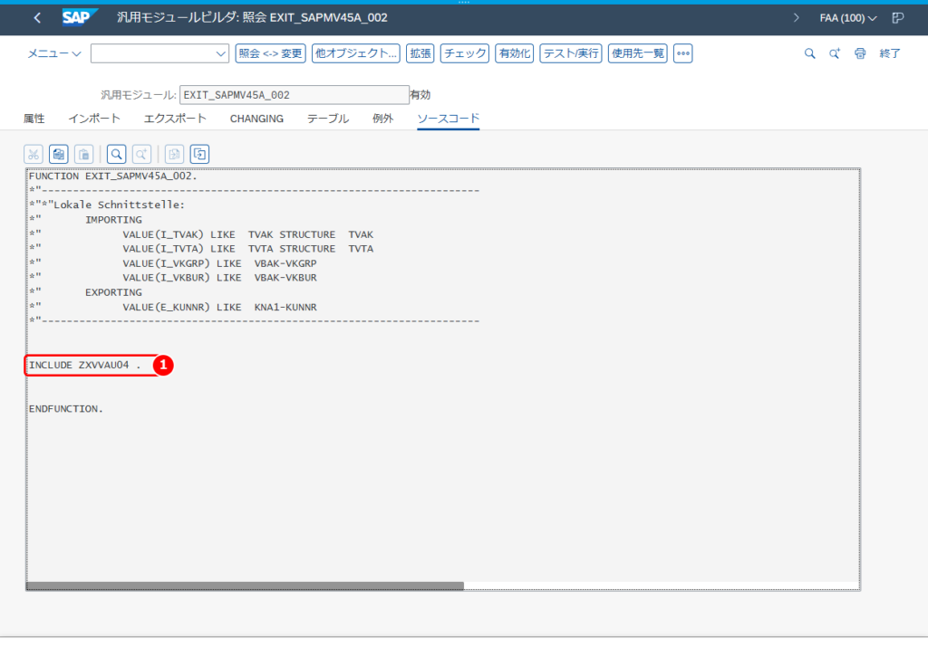Go back using the header arrow

pyautogui.click(x=37, y=18)
